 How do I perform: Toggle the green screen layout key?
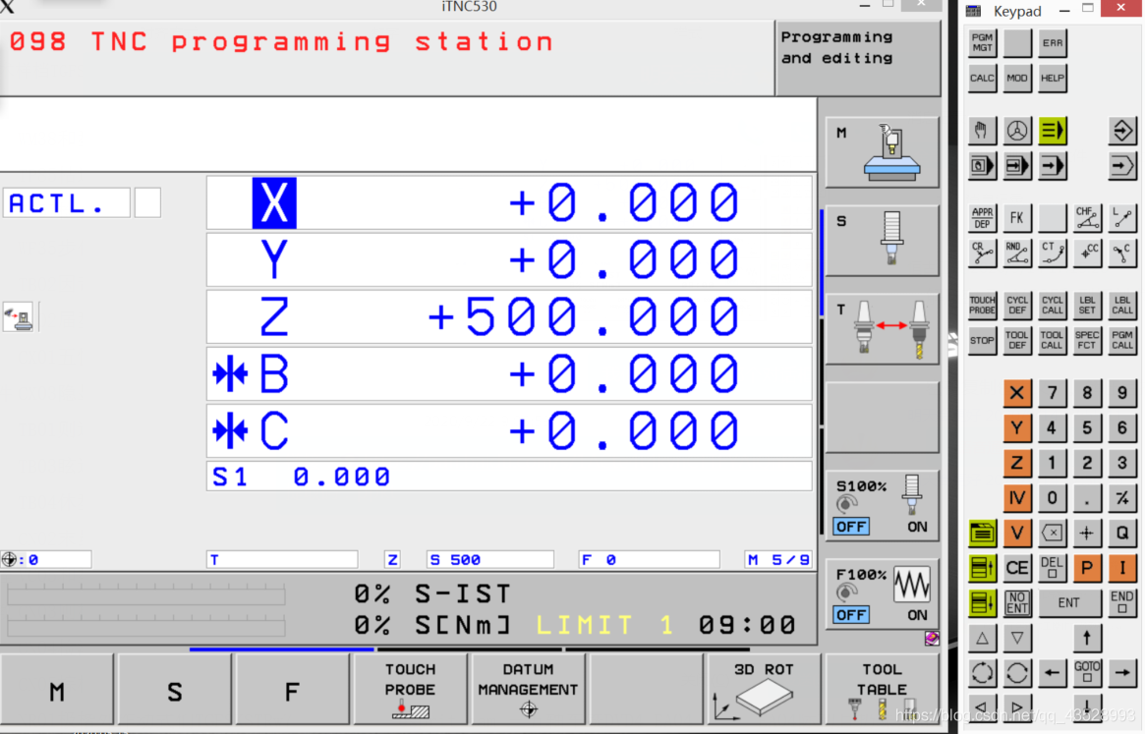click(980, 533)
